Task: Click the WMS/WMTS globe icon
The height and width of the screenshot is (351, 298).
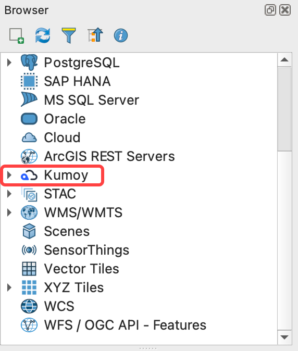Action: (x=29, y=212)
